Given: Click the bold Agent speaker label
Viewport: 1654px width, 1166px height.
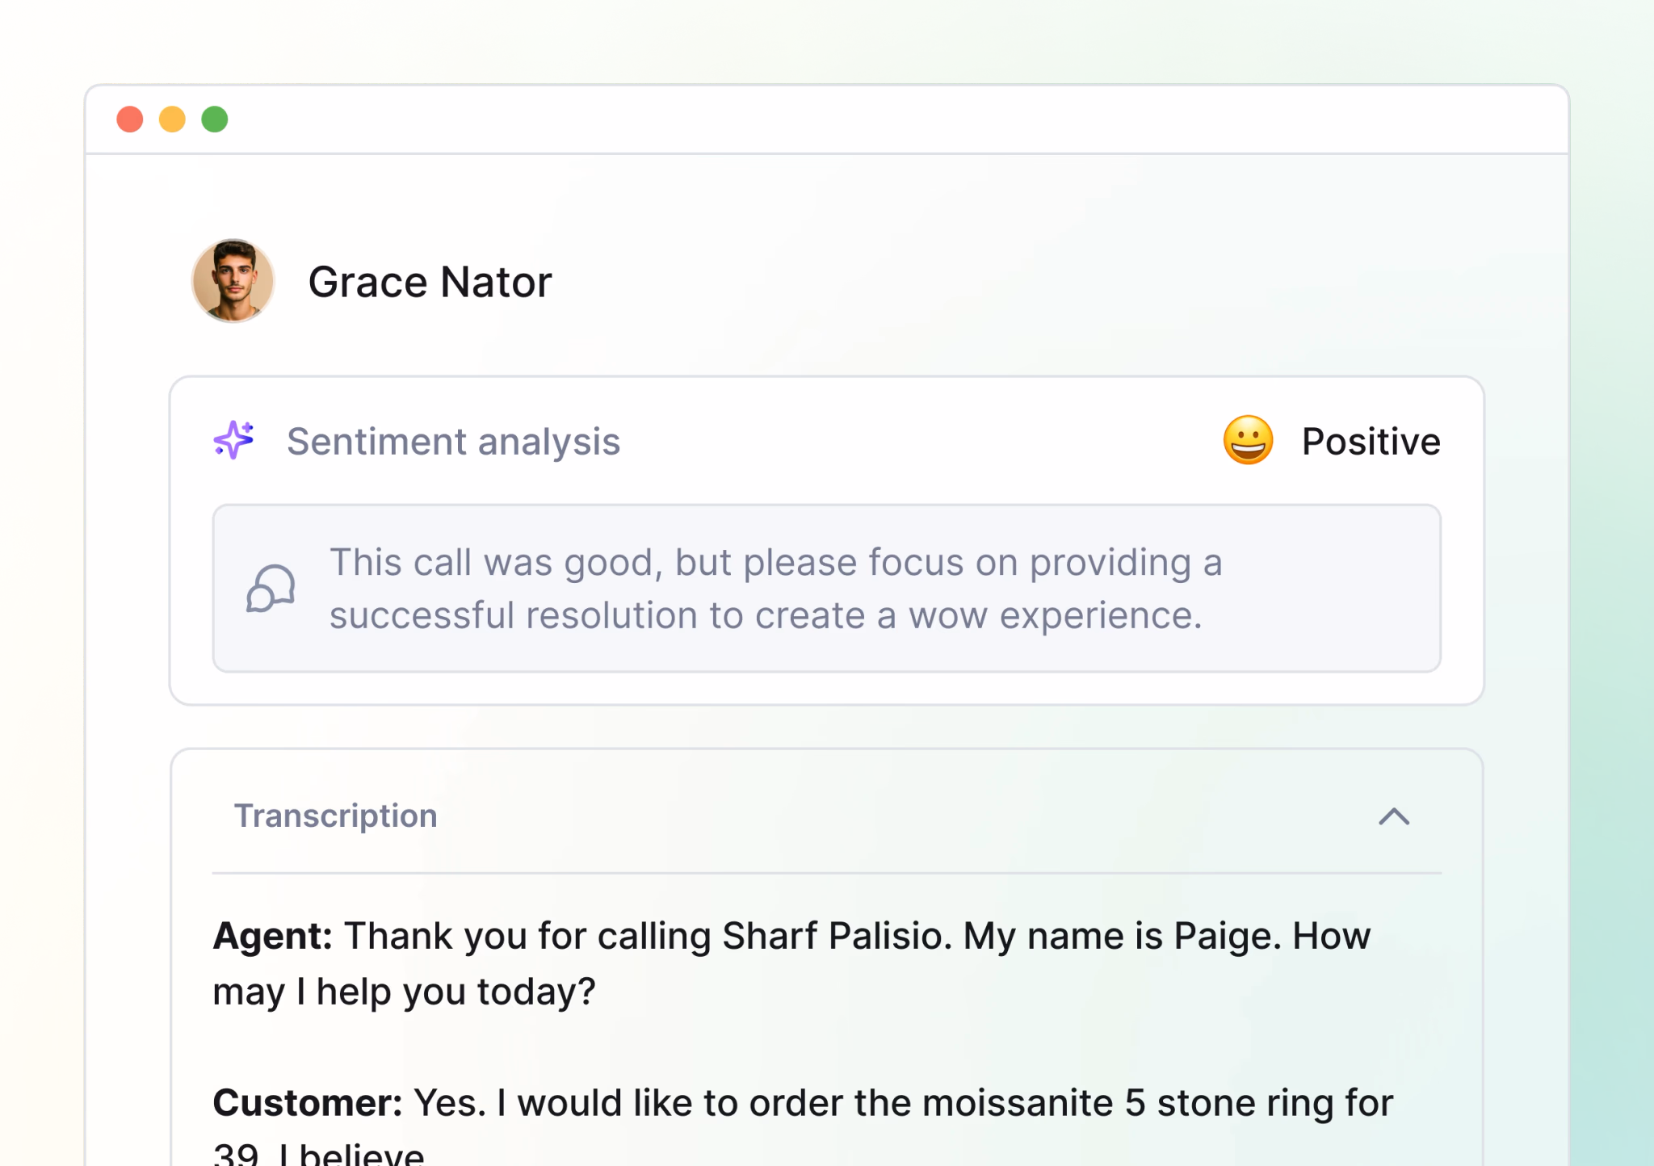Looking at the screenshot, I should (272, 936).
